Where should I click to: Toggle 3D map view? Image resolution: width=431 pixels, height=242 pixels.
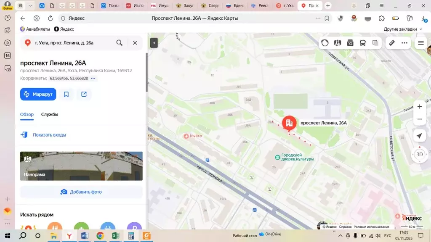[x=419, y=155]
